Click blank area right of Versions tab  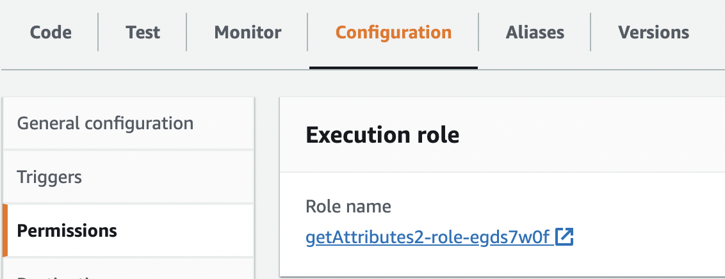(710, 33)
